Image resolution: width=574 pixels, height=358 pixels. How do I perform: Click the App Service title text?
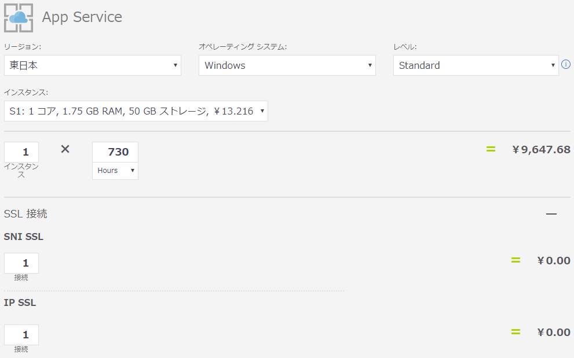pos(82,17)
